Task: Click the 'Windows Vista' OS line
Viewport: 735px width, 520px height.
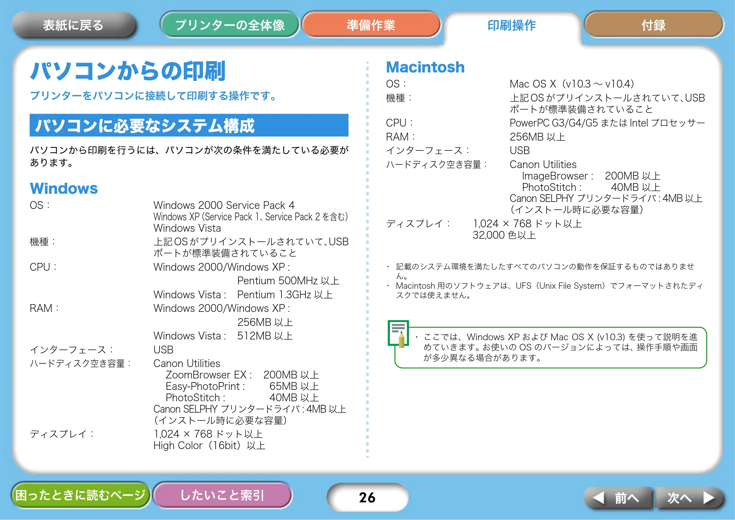Action: 187,228
